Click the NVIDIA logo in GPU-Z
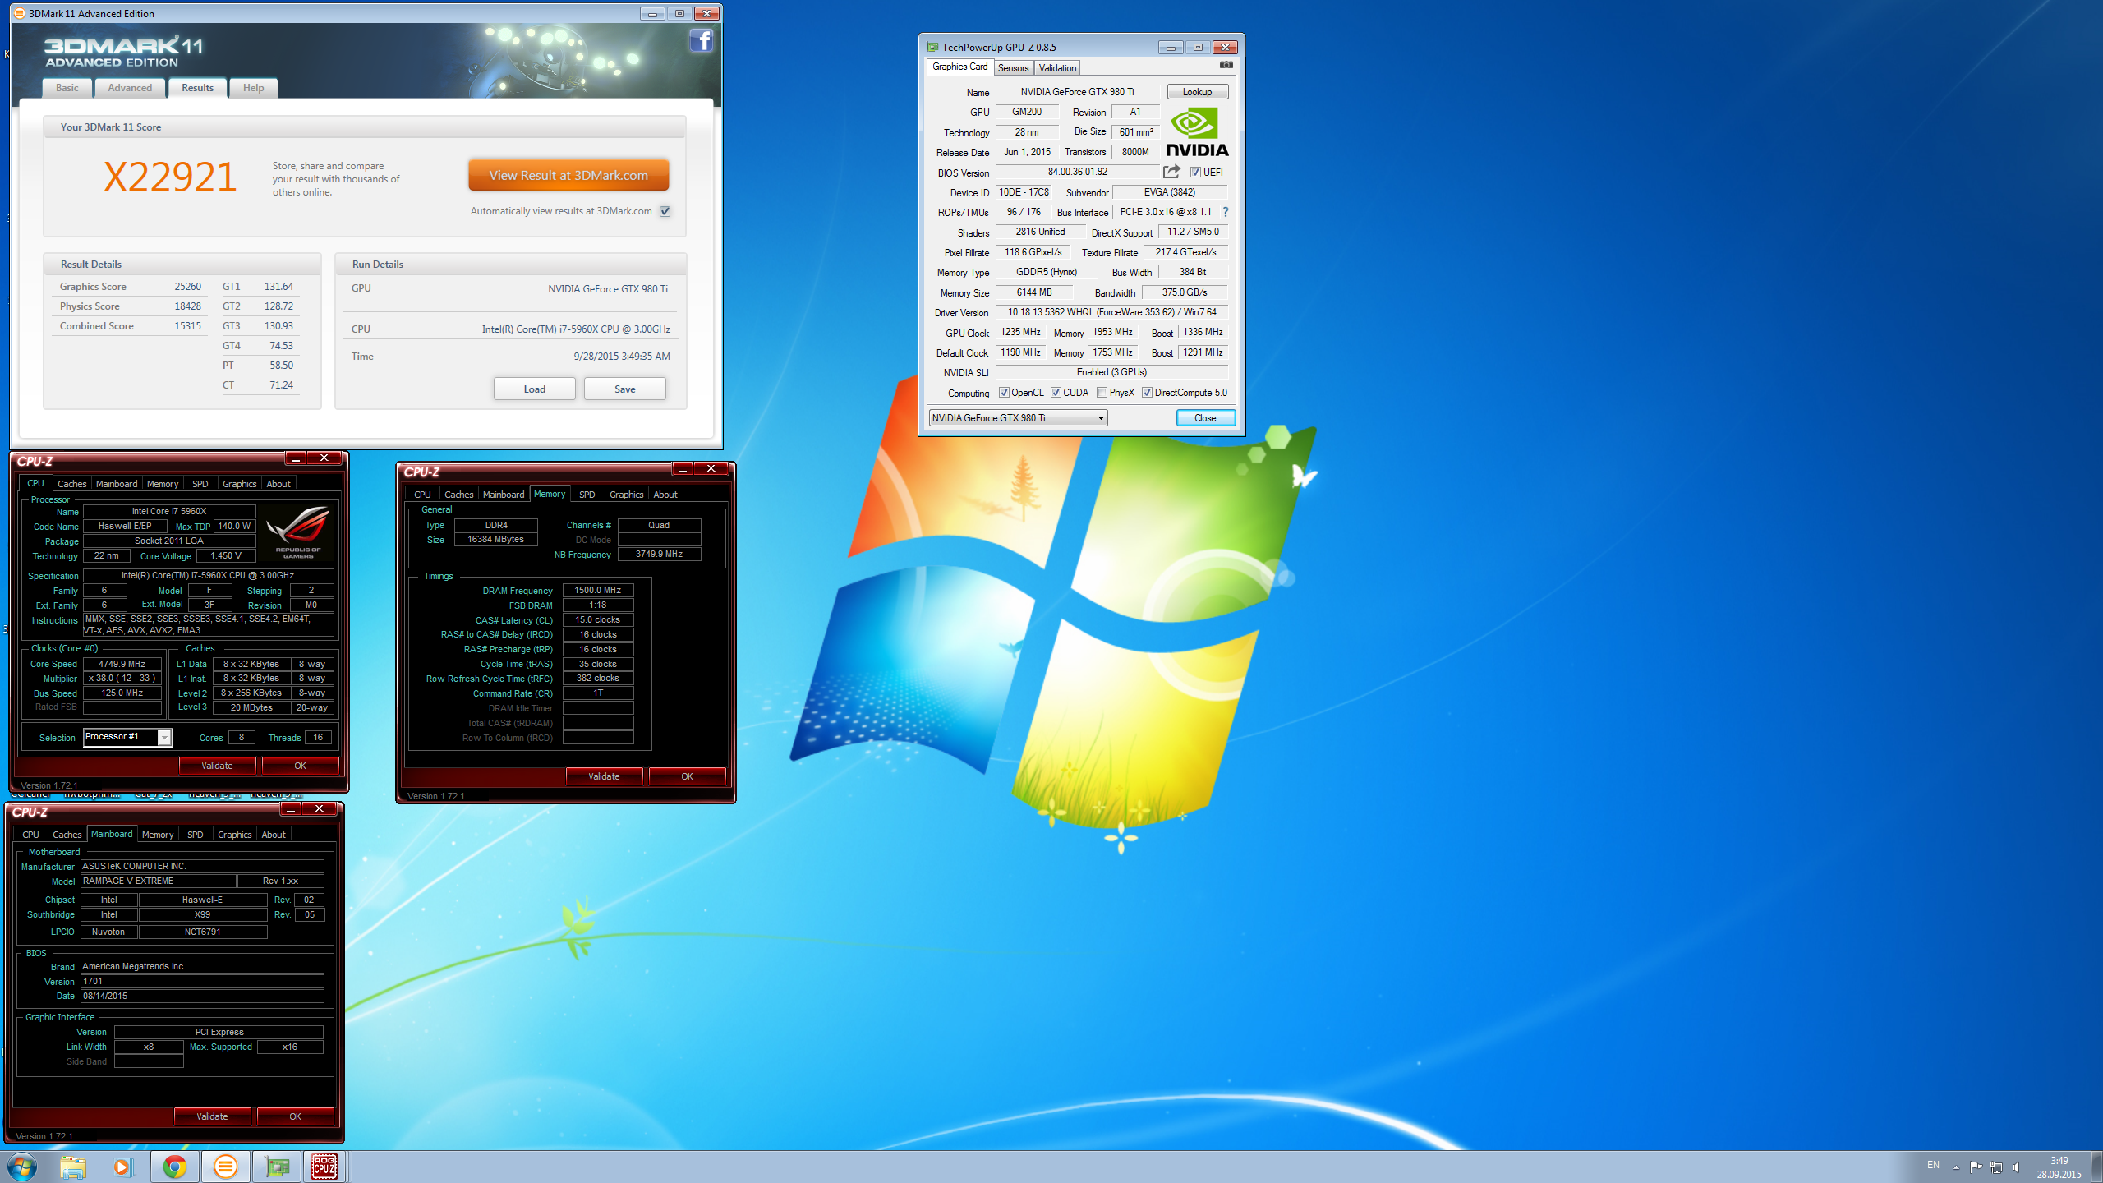The width and height of the screenshot is (2103, 1183). pyautogui.click(x=1197, y=132)
